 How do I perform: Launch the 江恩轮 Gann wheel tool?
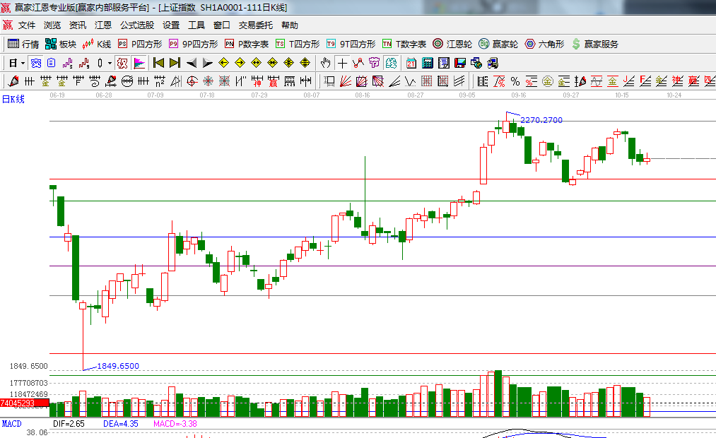(x=452, y=44)
